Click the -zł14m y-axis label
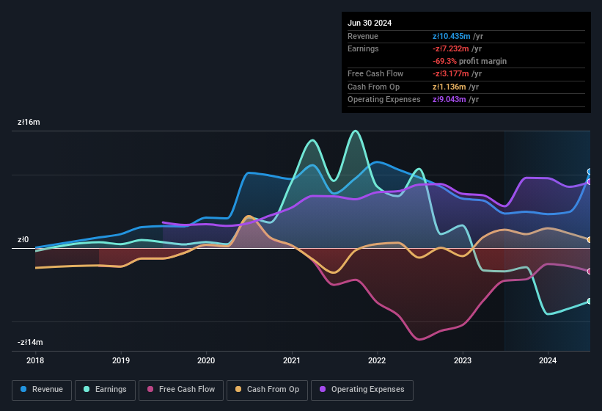Viewport: 602px width, 411px height. (30, 342)
